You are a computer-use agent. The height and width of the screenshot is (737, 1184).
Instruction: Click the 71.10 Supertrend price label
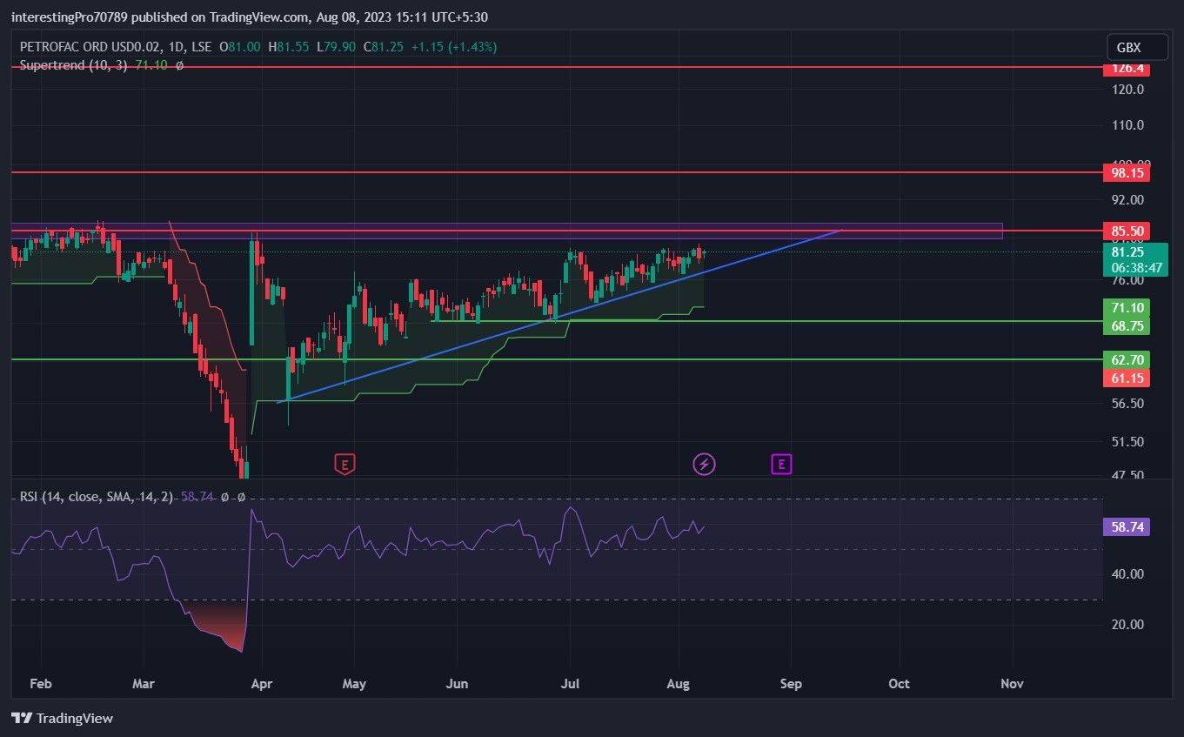point(1126,307)
